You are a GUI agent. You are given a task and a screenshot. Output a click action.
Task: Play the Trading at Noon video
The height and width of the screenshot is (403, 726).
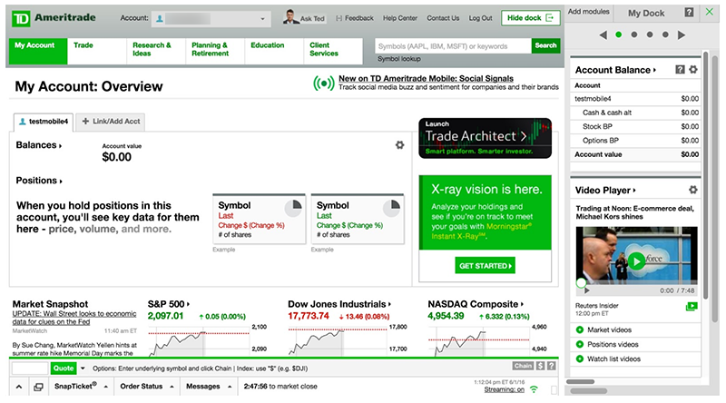click(637, 260)
